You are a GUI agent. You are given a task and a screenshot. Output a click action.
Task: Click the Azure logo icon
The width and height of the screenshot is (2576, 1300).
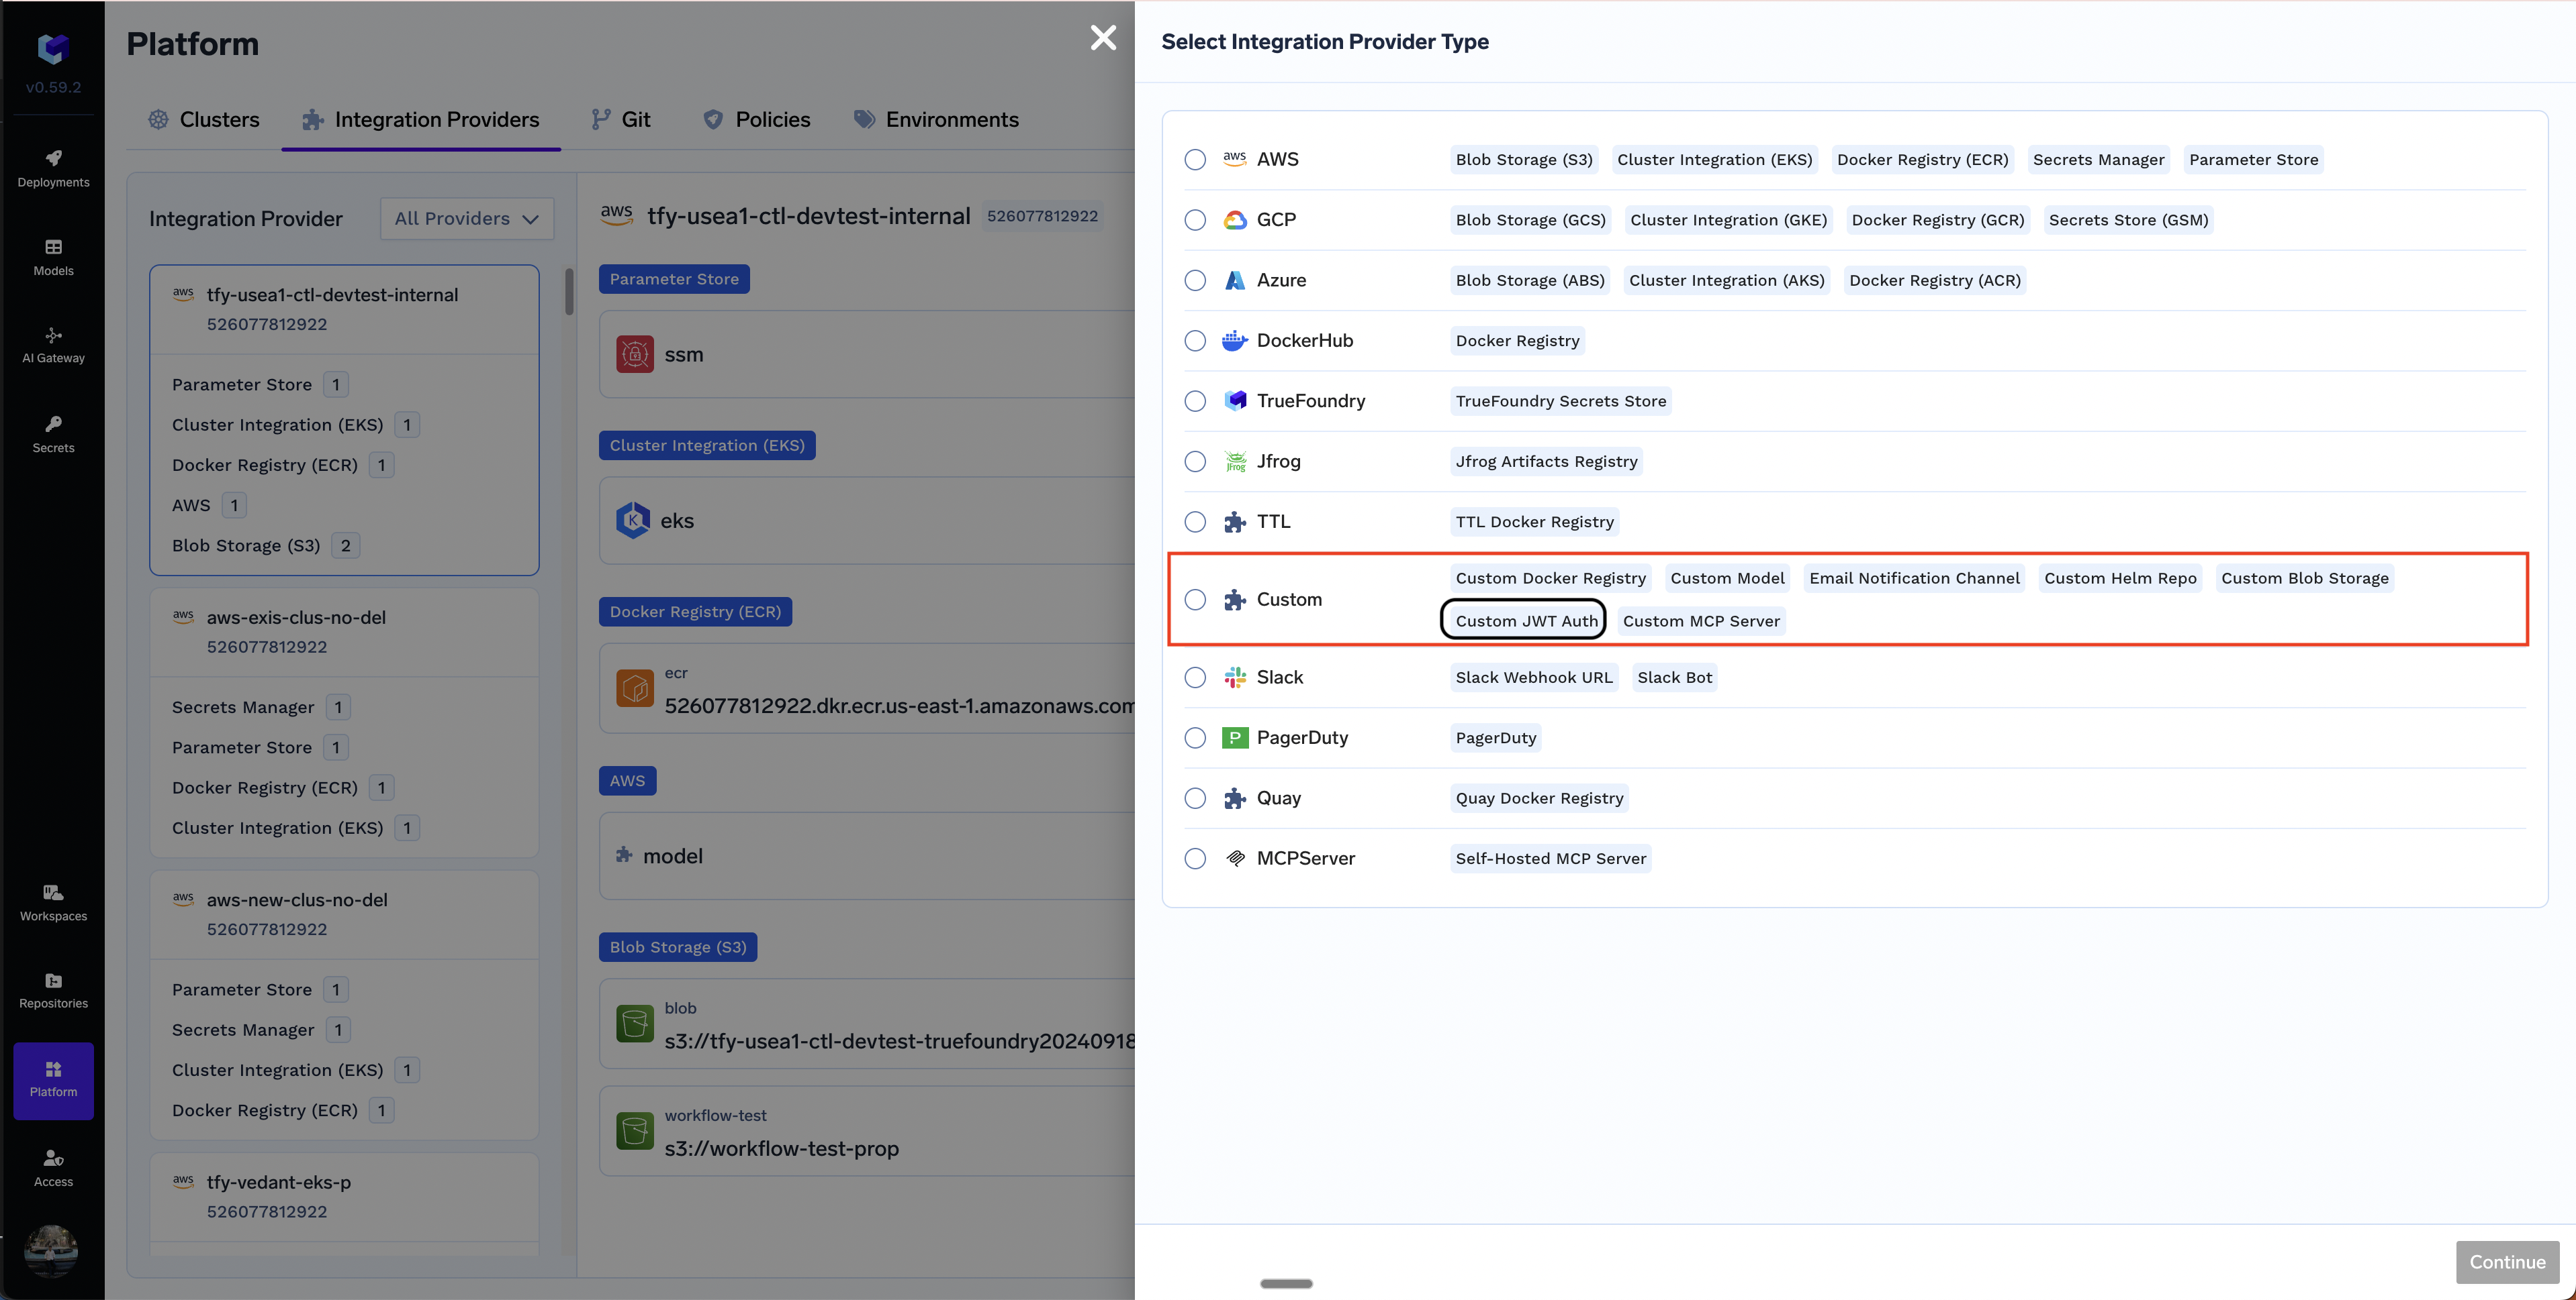coord(1235,280)
